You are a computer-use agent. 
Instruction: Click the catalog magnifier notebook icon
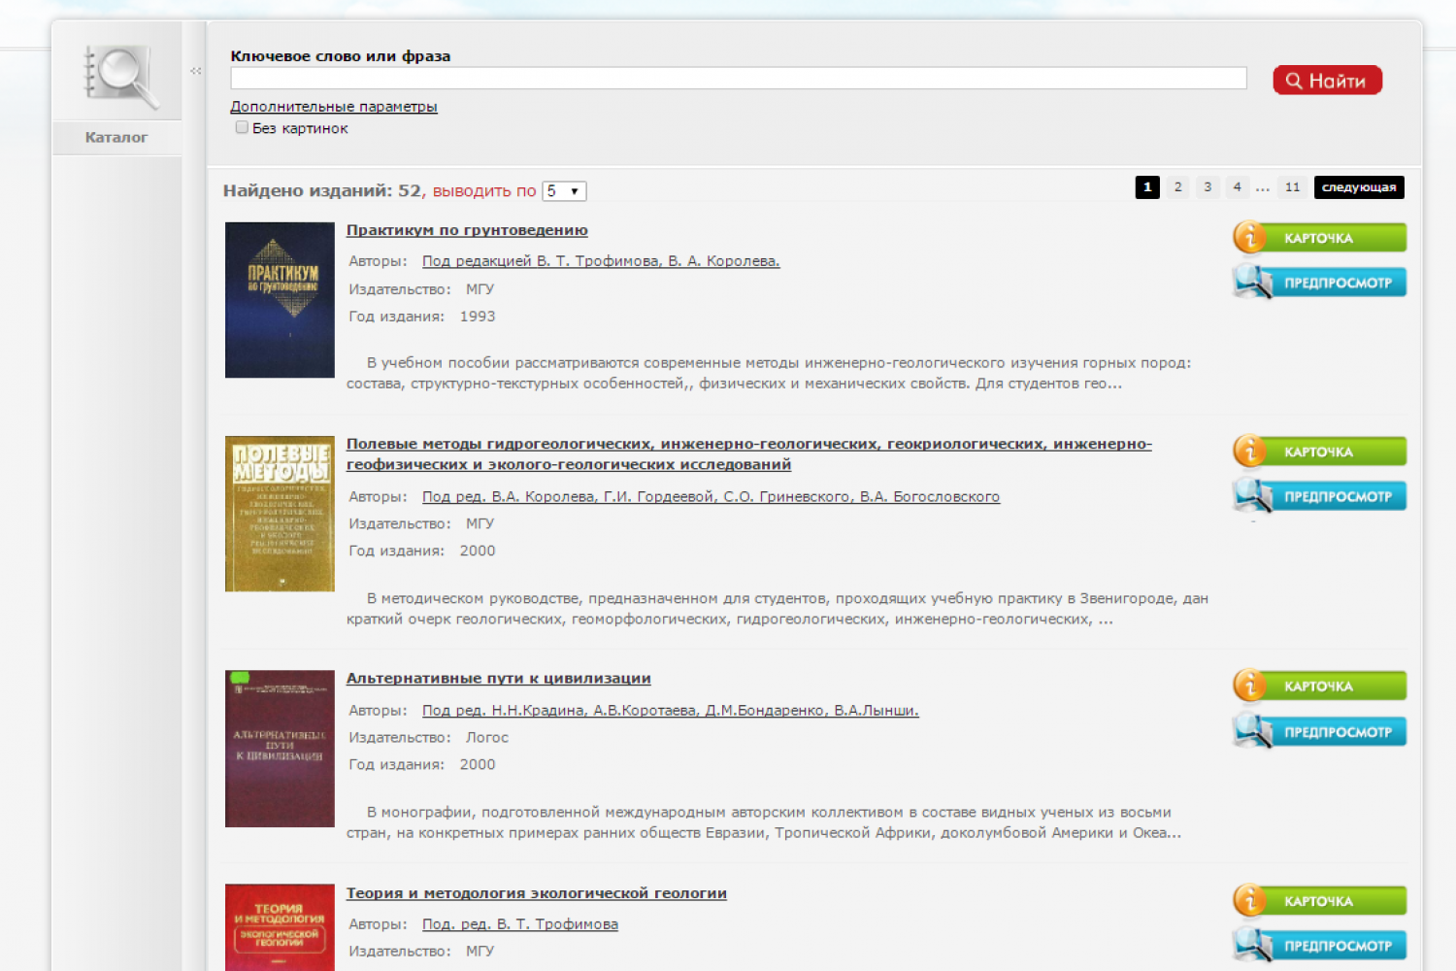click(120, 77)
